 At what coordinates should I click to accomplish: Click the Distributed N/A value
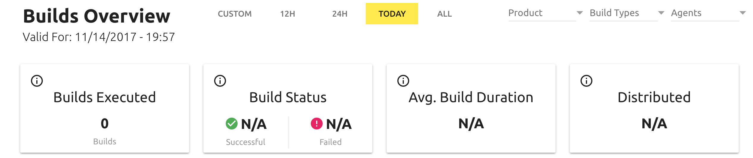(654, 124)
